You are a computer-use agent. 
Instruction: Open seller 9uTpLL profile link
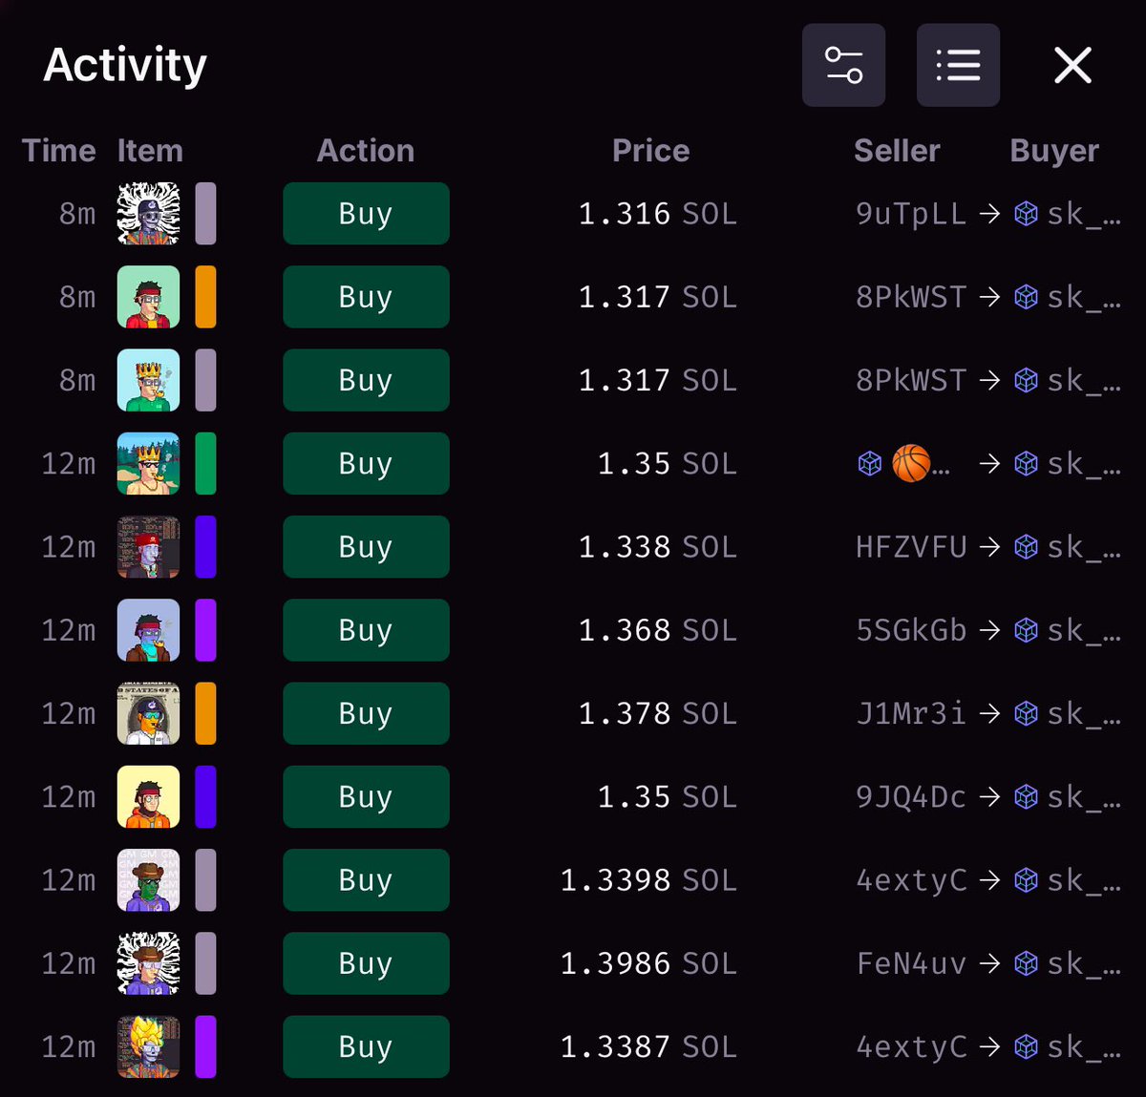[911, 214]
